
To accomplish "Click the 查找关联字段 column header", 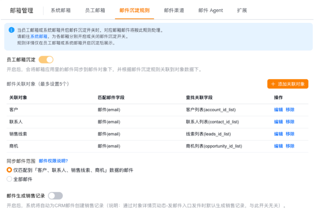I will [x=199, y=97].
